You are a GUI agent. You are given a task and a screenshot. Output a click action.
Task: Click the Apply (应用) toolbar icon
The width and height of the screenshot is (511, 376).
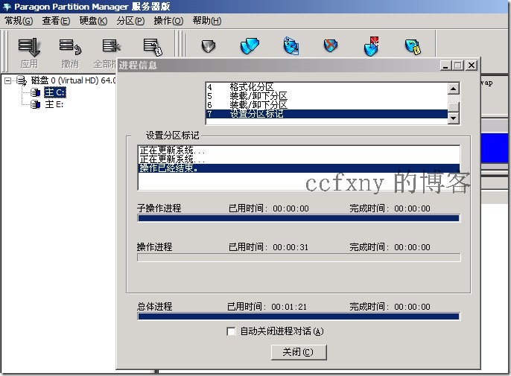tap(29, 47)
